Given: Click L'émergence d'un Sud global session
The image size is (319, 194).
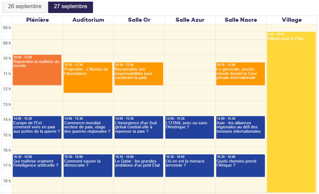Looking at the screenshot, I should (139, 127).
